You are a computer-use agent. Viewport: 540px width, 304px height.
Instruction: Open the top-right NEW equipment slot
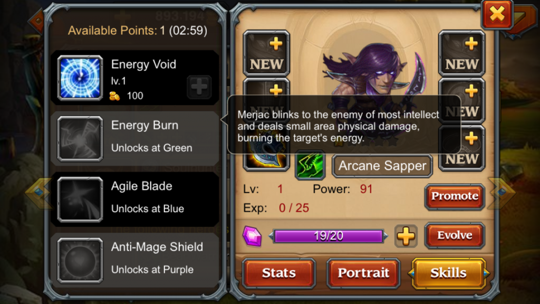[461, 53]
